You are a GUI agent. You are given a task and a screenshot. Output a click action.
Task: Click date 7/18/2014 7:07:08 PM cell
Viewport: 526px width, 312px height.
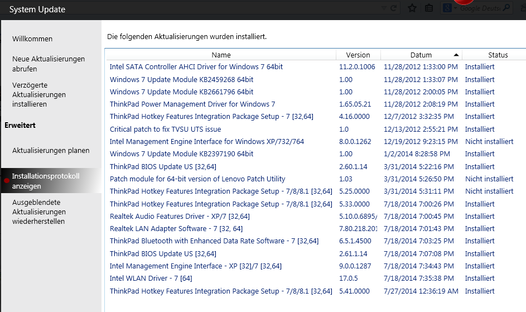pos(419,253)
